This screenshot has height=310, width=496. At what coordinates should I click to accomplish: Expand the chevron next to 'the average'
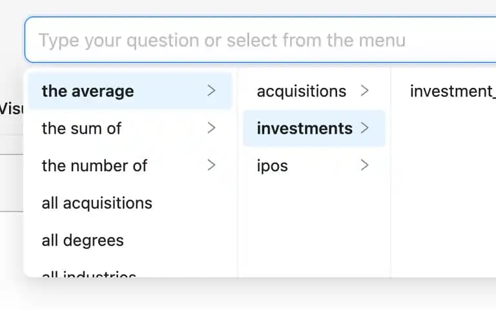212,91
